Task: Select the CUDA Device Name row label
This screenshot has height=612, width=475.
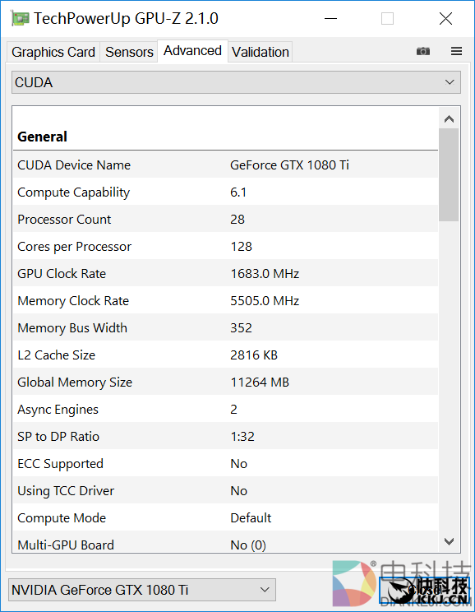Action: pyautogui.click(x=74, y=165)
